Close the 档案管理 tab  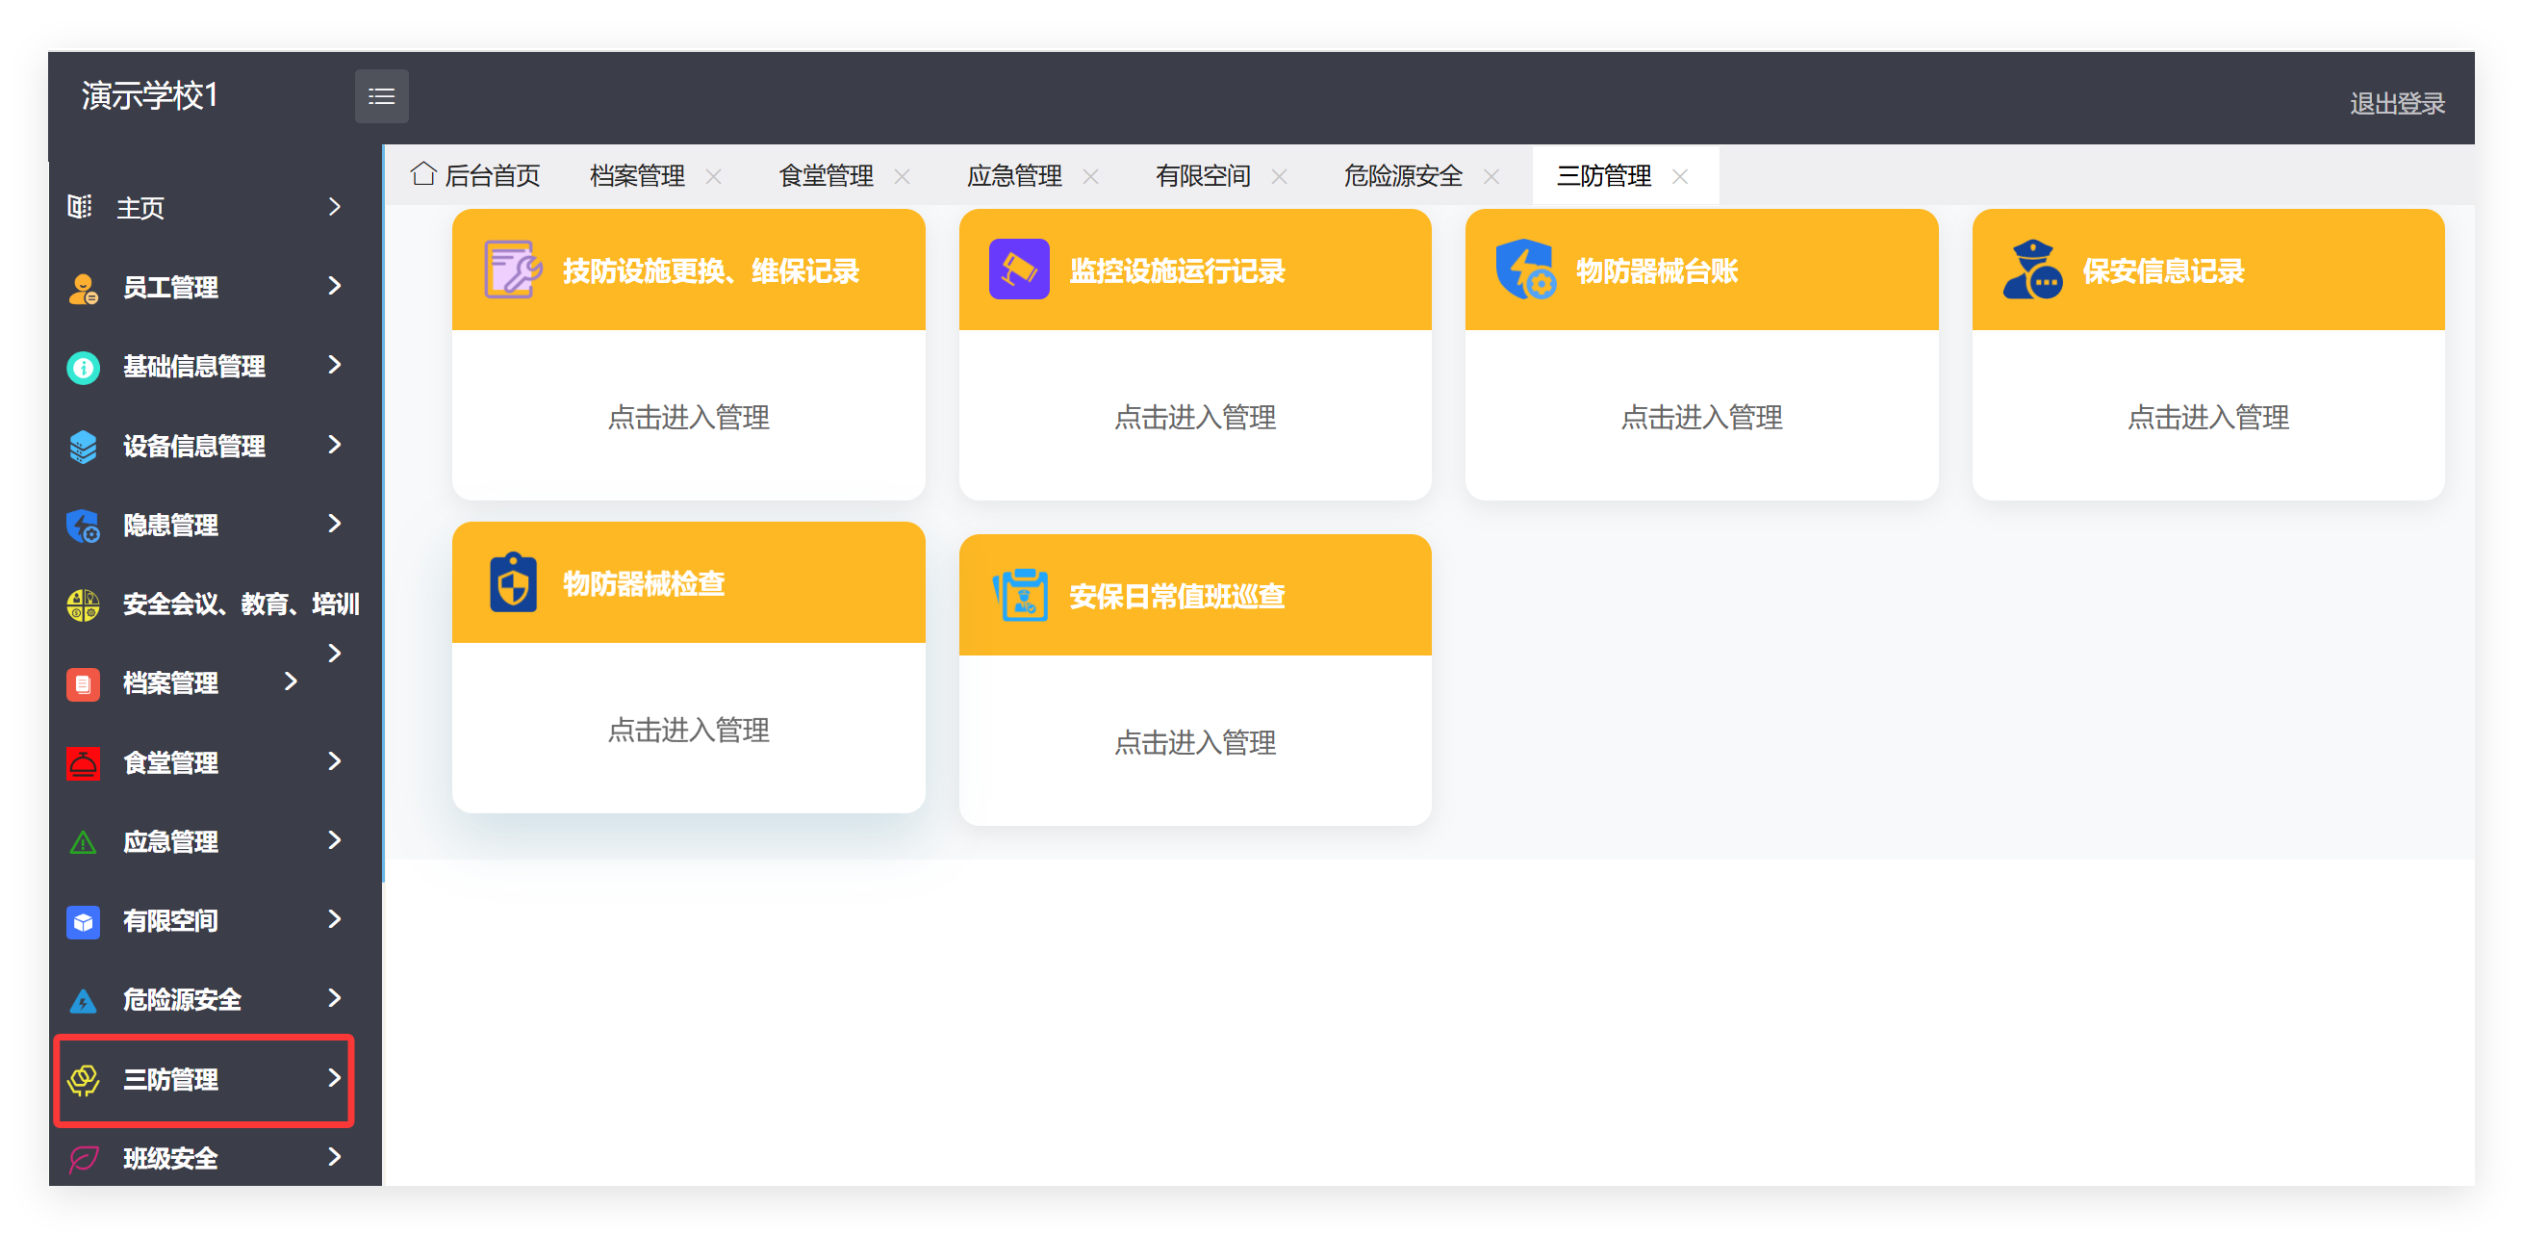tap(714, 177)
